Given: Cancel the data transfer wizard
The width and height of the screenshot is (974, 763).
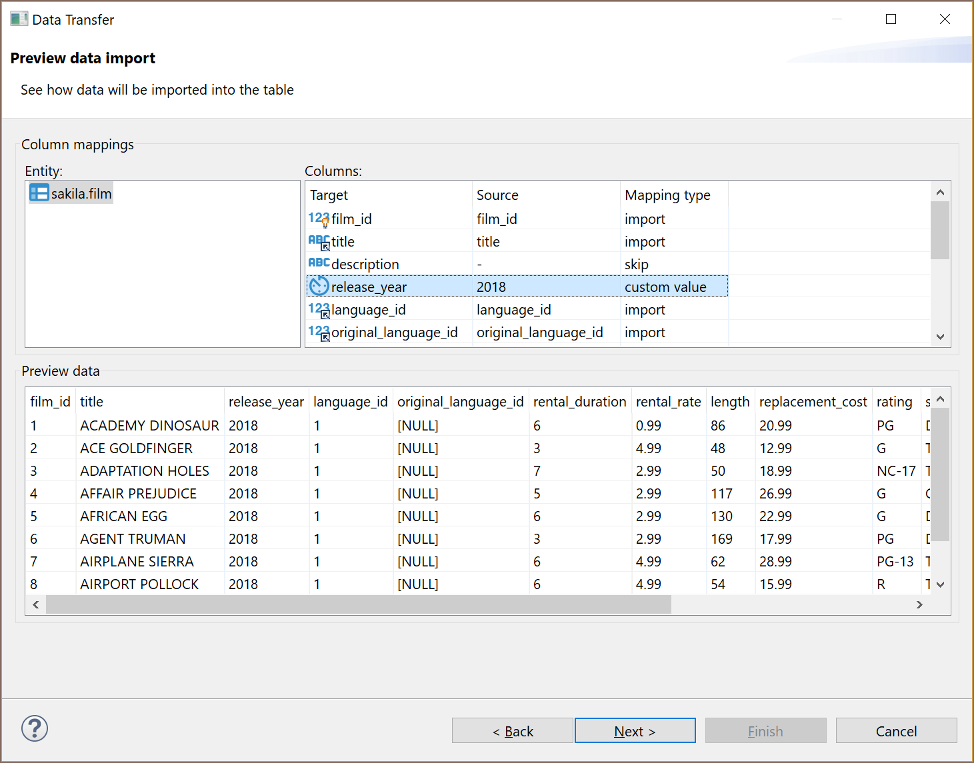Looking at the screenshot, I should [x=896, y=731].
